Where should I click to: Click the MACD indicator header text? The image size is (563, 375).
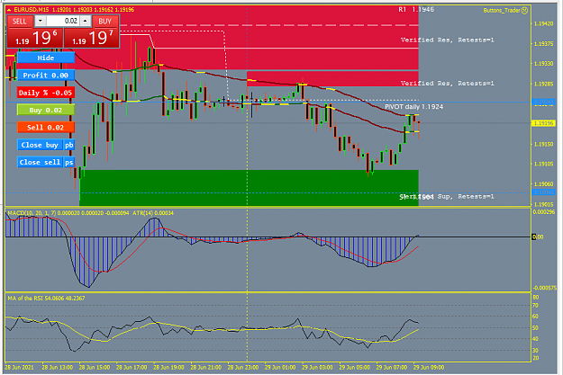point(69,213)
